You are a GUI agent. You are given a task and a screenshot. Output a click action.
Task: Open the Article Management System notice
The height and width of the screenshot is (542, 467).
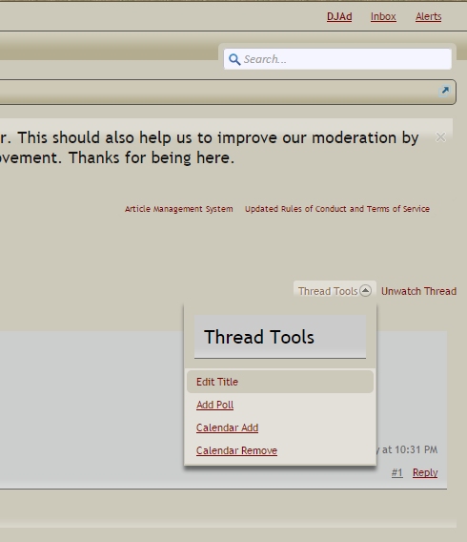(x=179, y=209)
